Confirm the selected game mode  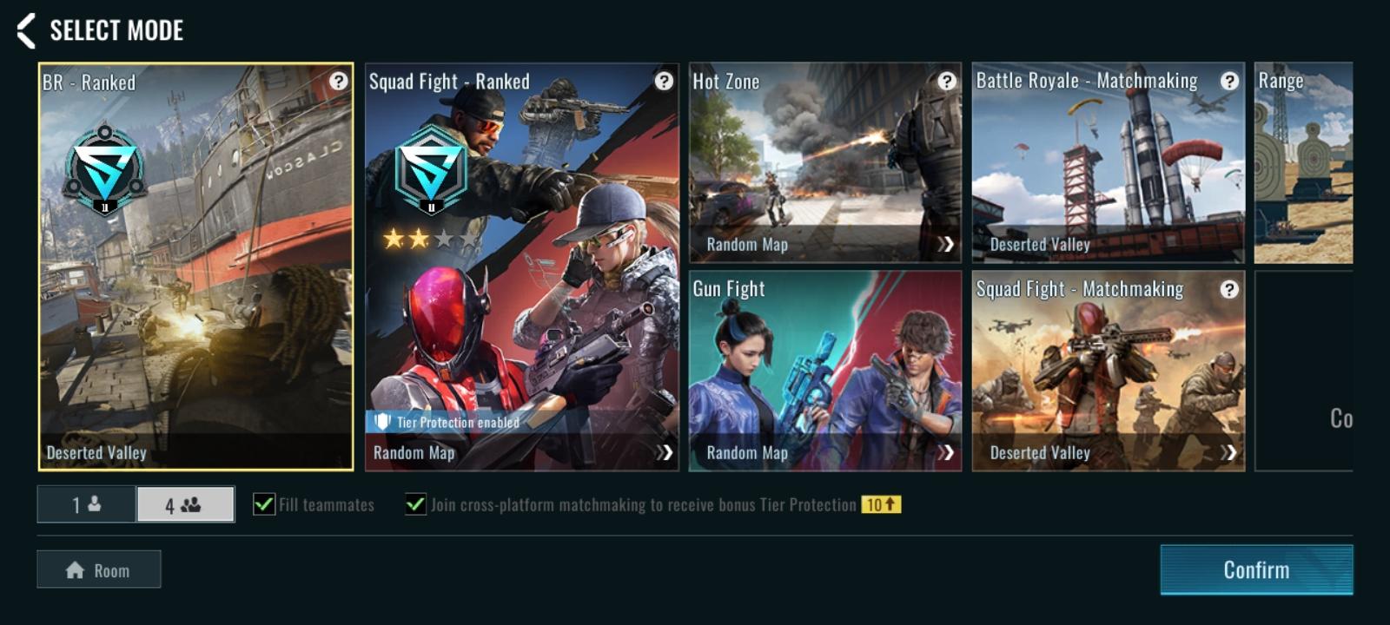click(x=1256, y=569)
